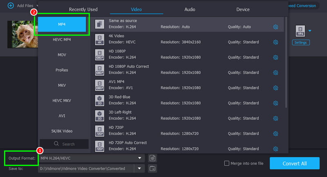Expand the output format arrow next to MP4 icon
The width and height of the screenshot is (327, 177).
310,31
